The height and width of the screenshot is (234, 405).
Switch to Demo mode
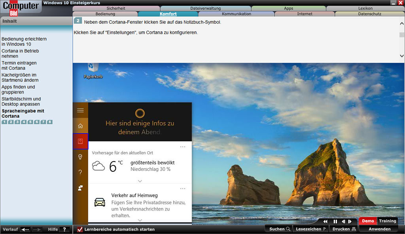(368, 221)
